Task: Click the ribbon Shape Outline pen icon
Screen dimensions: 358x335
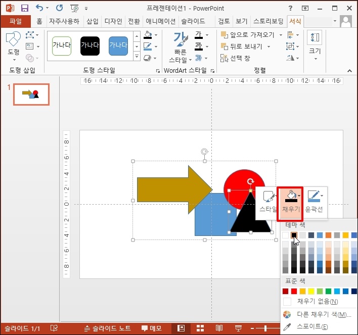Action: tap(148, 46)
